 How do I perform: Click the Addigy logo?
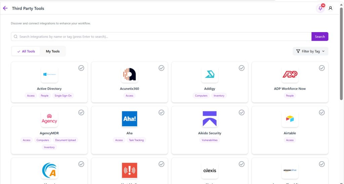pos(210,74)
